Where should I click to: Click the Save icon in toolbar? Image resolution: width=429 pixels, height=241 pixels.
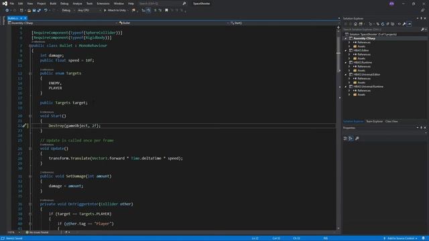tap(34, 11)
